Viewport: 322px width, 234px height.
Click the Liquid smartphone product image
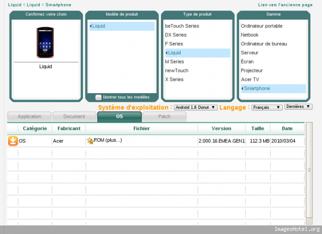tap(45, 42)
